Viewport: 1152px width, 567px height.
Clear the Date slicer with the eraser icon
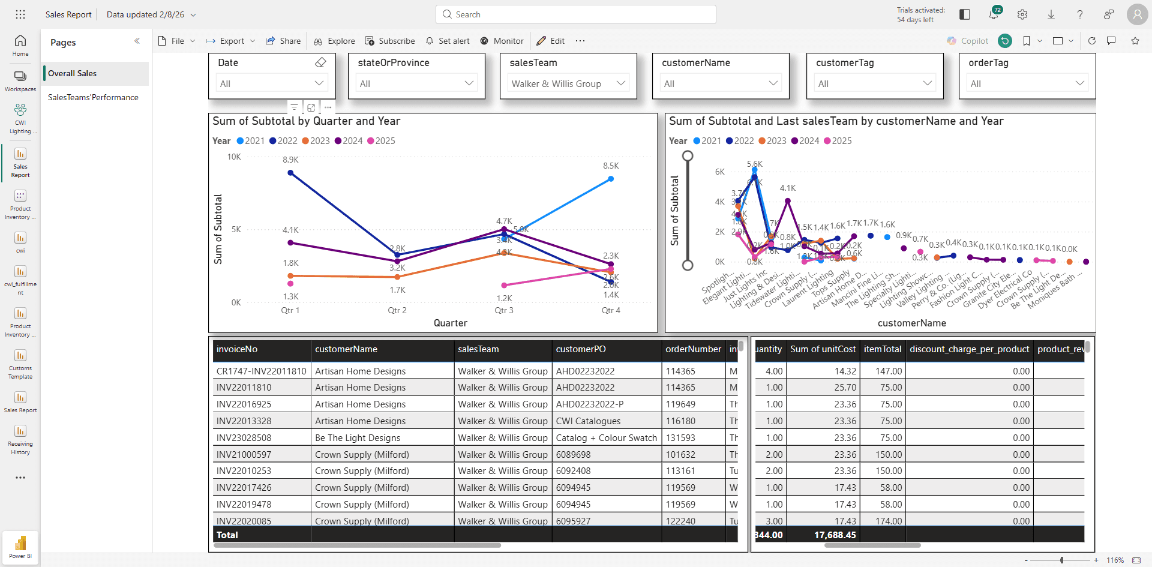pos(320,62)
